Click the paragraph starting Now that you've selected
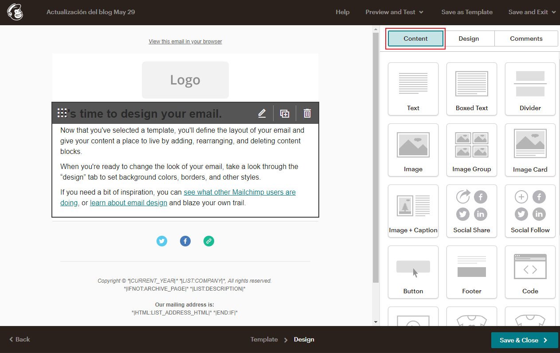The image size is (560, 353). (x=182, y=141)
